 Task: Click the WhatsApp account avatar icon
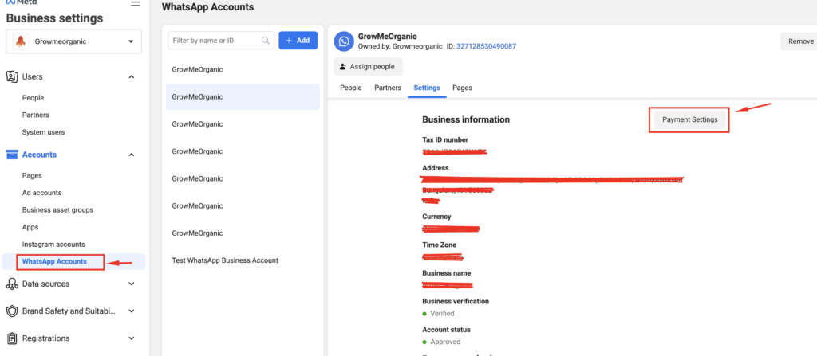344,41
